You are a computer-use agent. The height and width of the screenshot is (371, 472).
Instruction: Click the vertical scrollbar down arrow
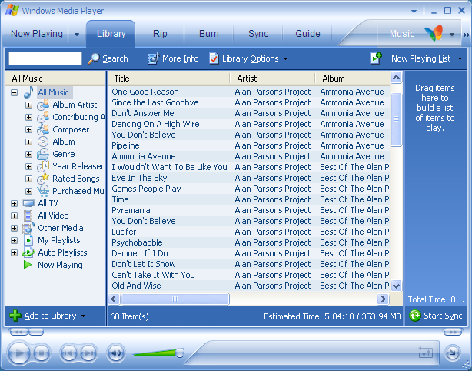(x=396, y=286)
